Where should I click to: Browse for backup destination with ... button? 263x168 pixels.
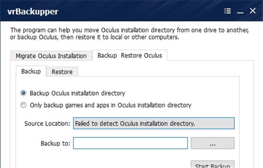click(x=213, y=143)
